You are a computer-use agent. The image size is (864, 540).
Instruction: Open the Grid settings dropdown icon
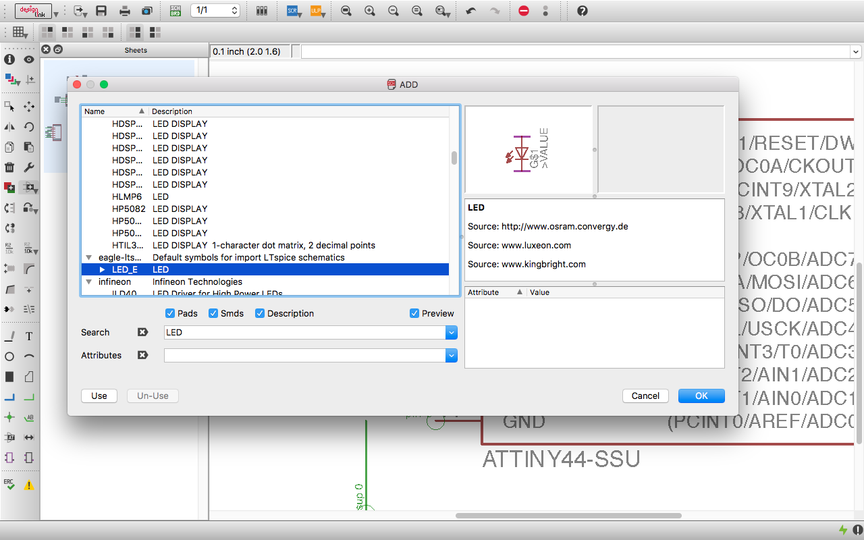click(x=20, y=32)
